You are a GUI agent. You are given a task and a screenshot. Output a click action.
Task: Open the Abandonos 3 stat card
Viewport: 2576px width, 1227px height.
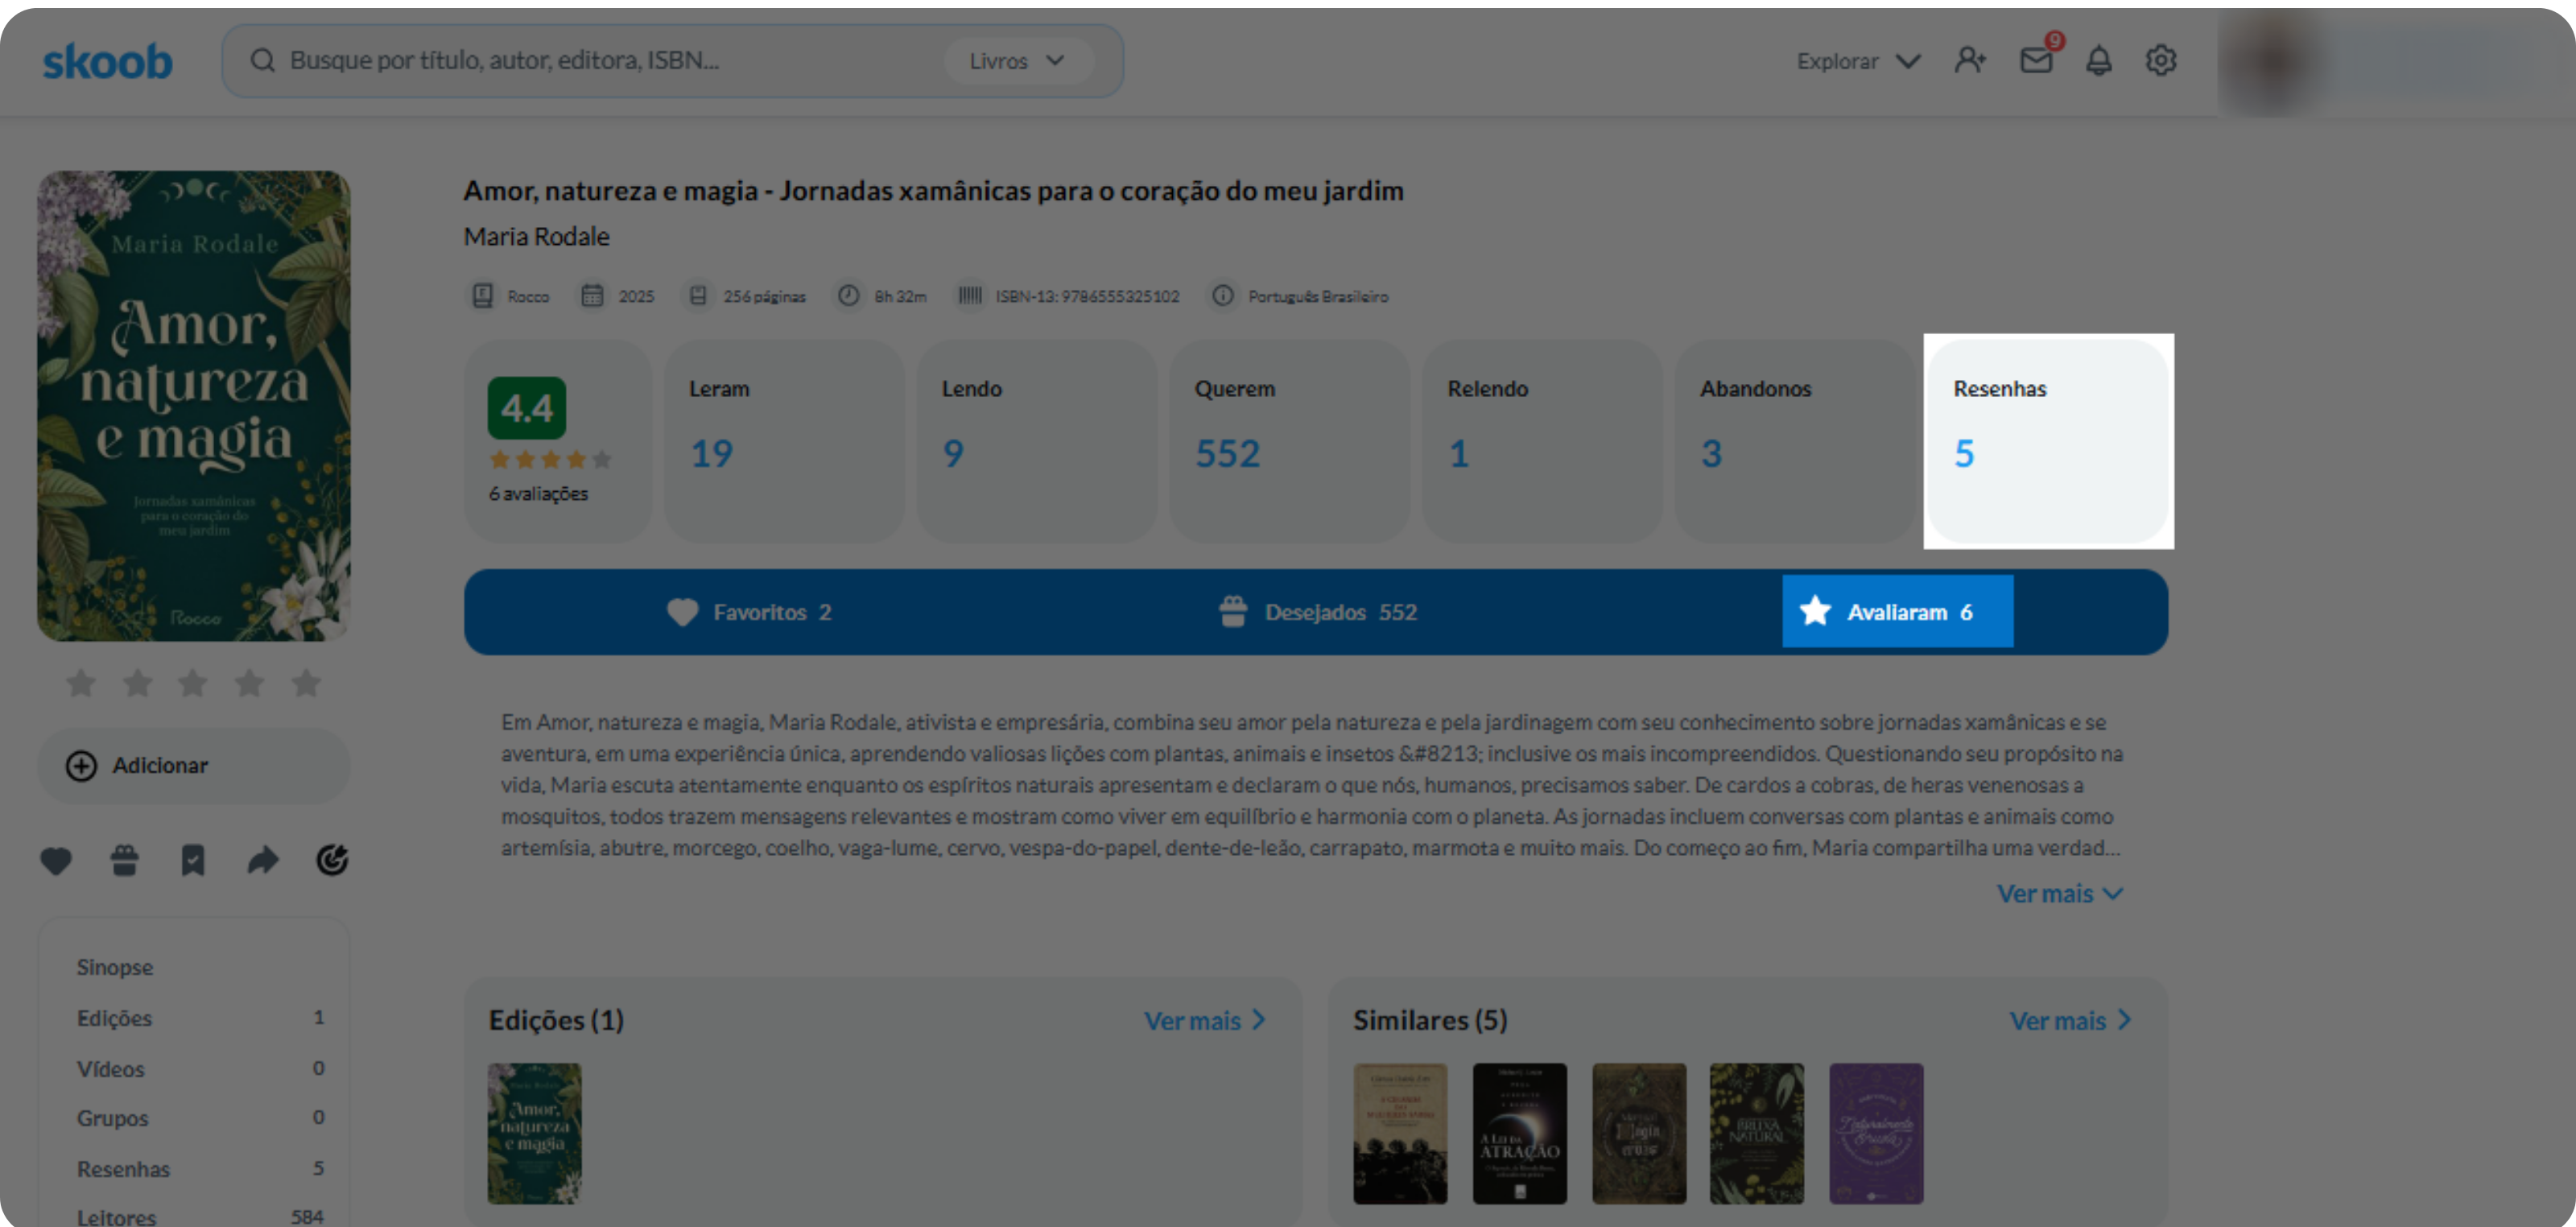pyautogui.click(x=1796, y=441)
